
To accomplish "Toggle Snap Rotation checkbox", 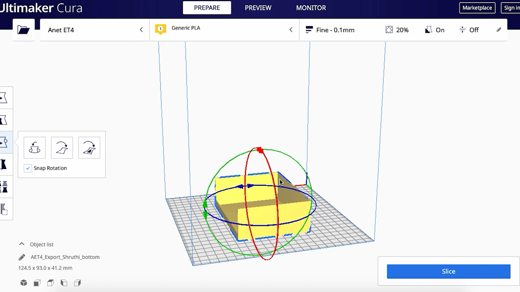I will 28,168.
